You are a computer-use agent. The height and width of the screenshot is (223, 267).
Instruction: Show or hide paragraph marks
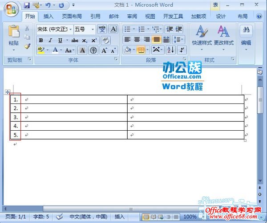[x=182, y=50]
